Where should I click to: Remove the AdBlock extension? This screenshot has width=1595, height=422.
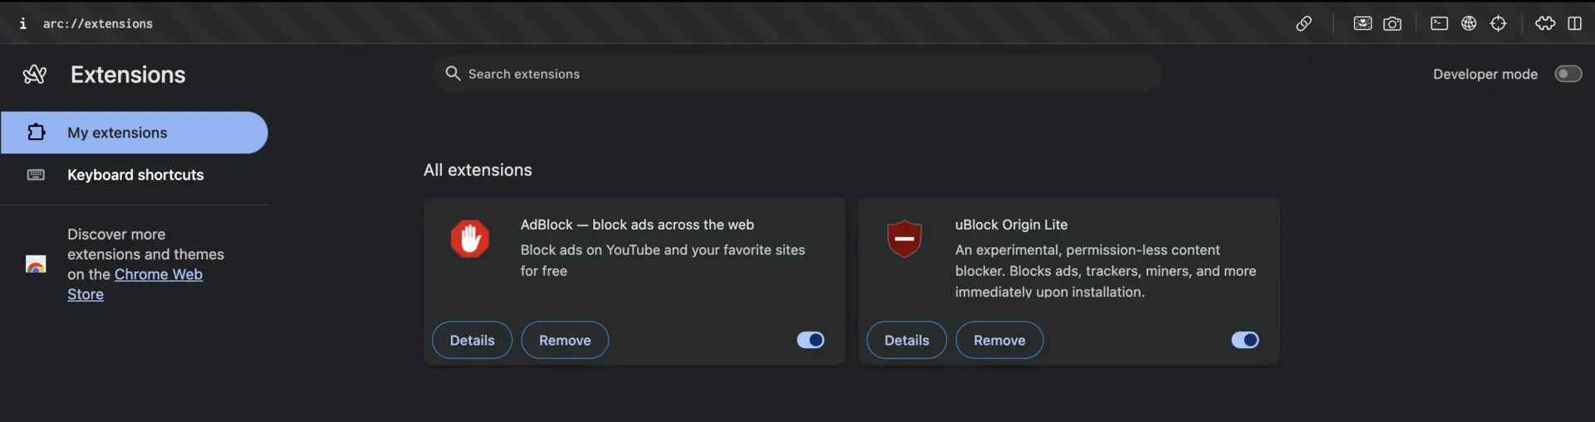pyautogui.click(x=565, y=340)
